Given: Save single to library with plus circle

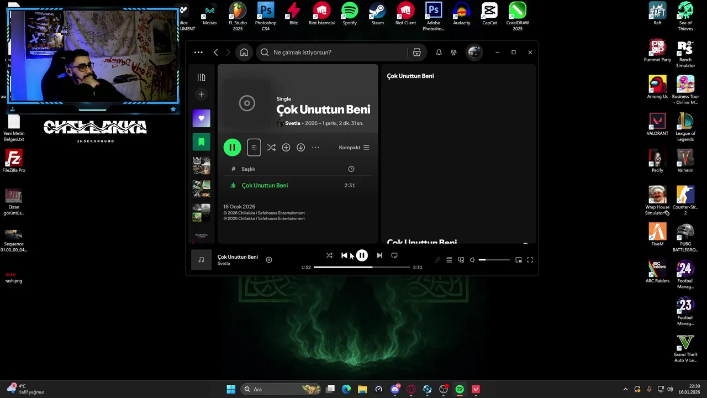Looking at the screenshot, I should point(286,148).
